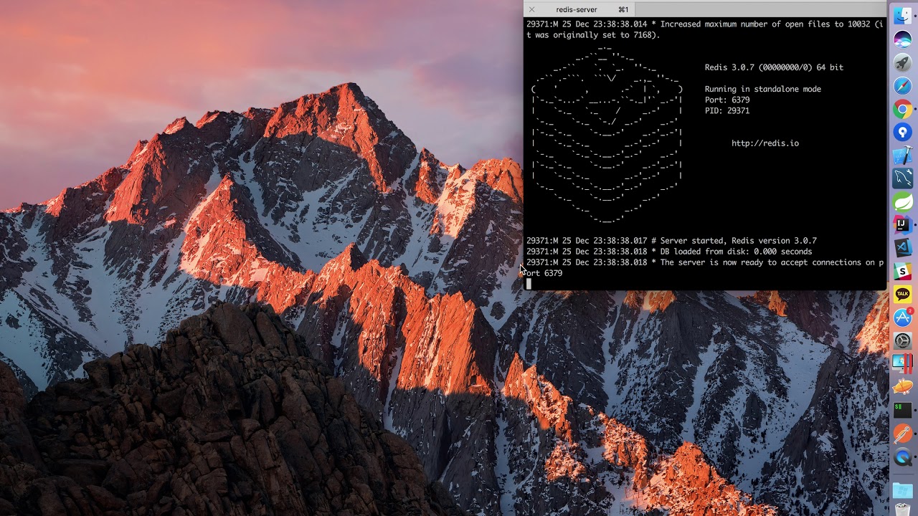918x516 pixels.
Task: Click the ⌘1 shortcut label on tab
Action: tap(623, 9)
